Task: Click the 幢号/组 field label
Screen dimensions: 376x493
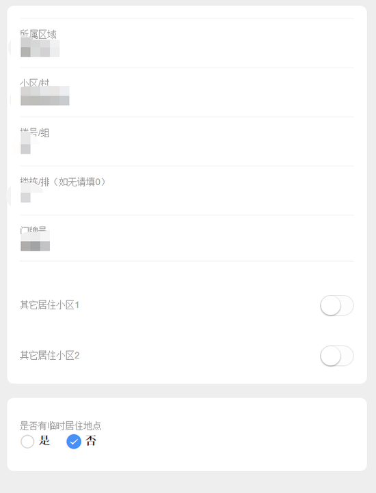Action: pos(35,132)
